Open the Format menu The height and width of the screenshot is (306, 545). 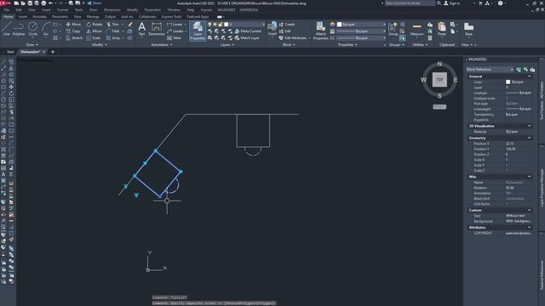[62, 9]
